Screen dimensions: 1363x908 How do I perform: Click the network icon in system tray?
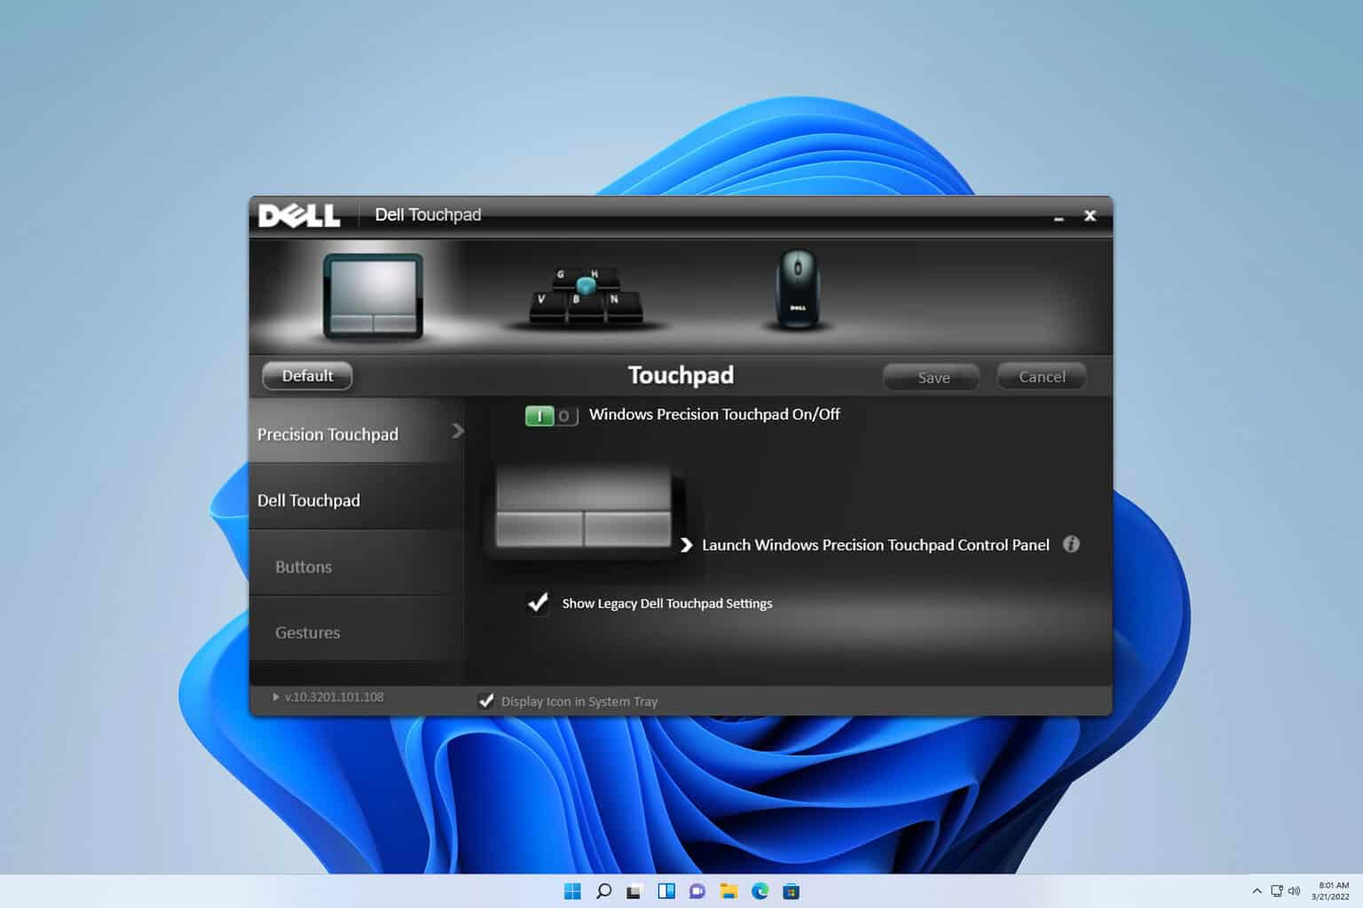click(x=1276, y=891)
